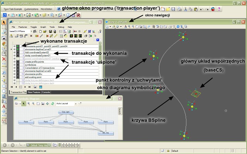Click the red X Delete Element tool
The width and height of the screenshot is (247, 154).
(x=4, y=59)
